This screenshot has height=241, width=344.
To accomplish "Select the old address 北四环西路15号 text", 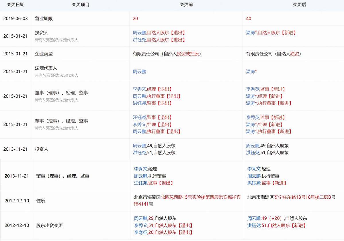I will (178, 197).
